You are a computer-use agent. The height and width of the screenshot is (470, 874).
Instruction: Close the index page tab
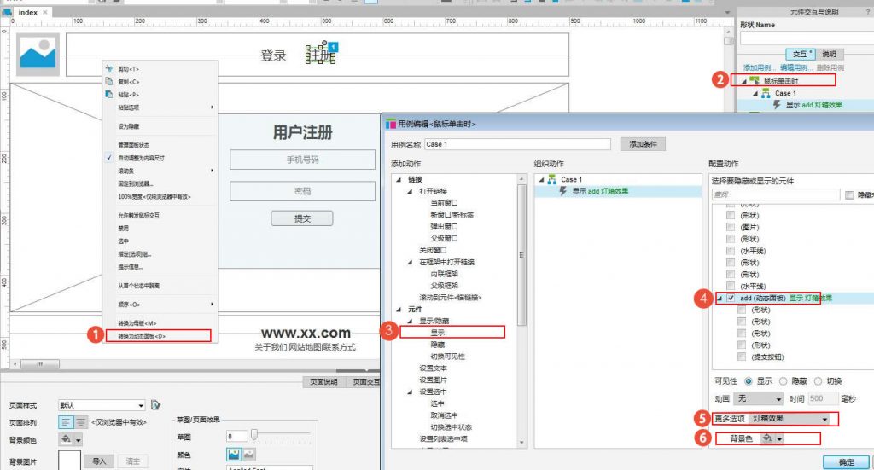46,12
